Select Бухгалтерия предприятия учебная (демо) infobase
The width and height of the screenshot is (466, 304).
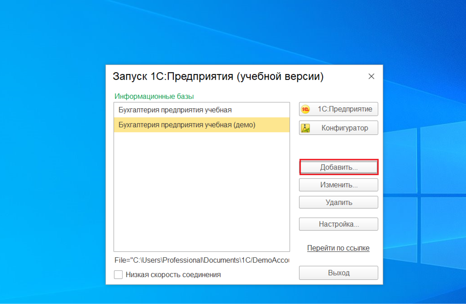202,125
